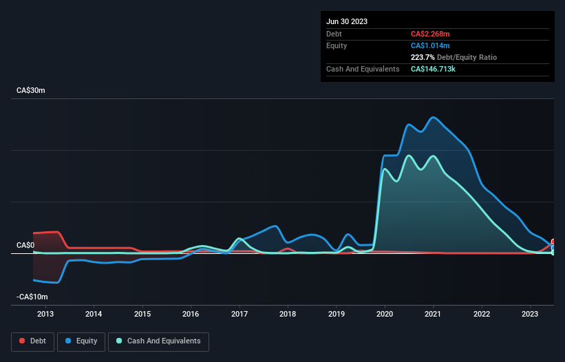Click Cash And Equivalents label in tooltip
565x362 pixels.
(x=363, y=69)
